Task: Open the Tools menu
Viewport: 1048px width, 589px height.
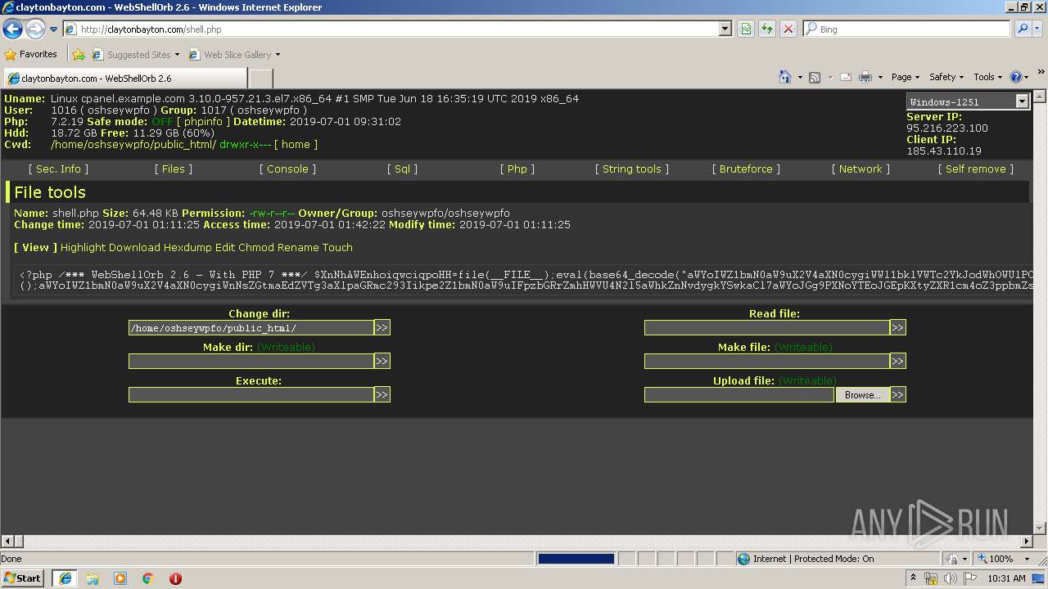Action: [987, 77]
